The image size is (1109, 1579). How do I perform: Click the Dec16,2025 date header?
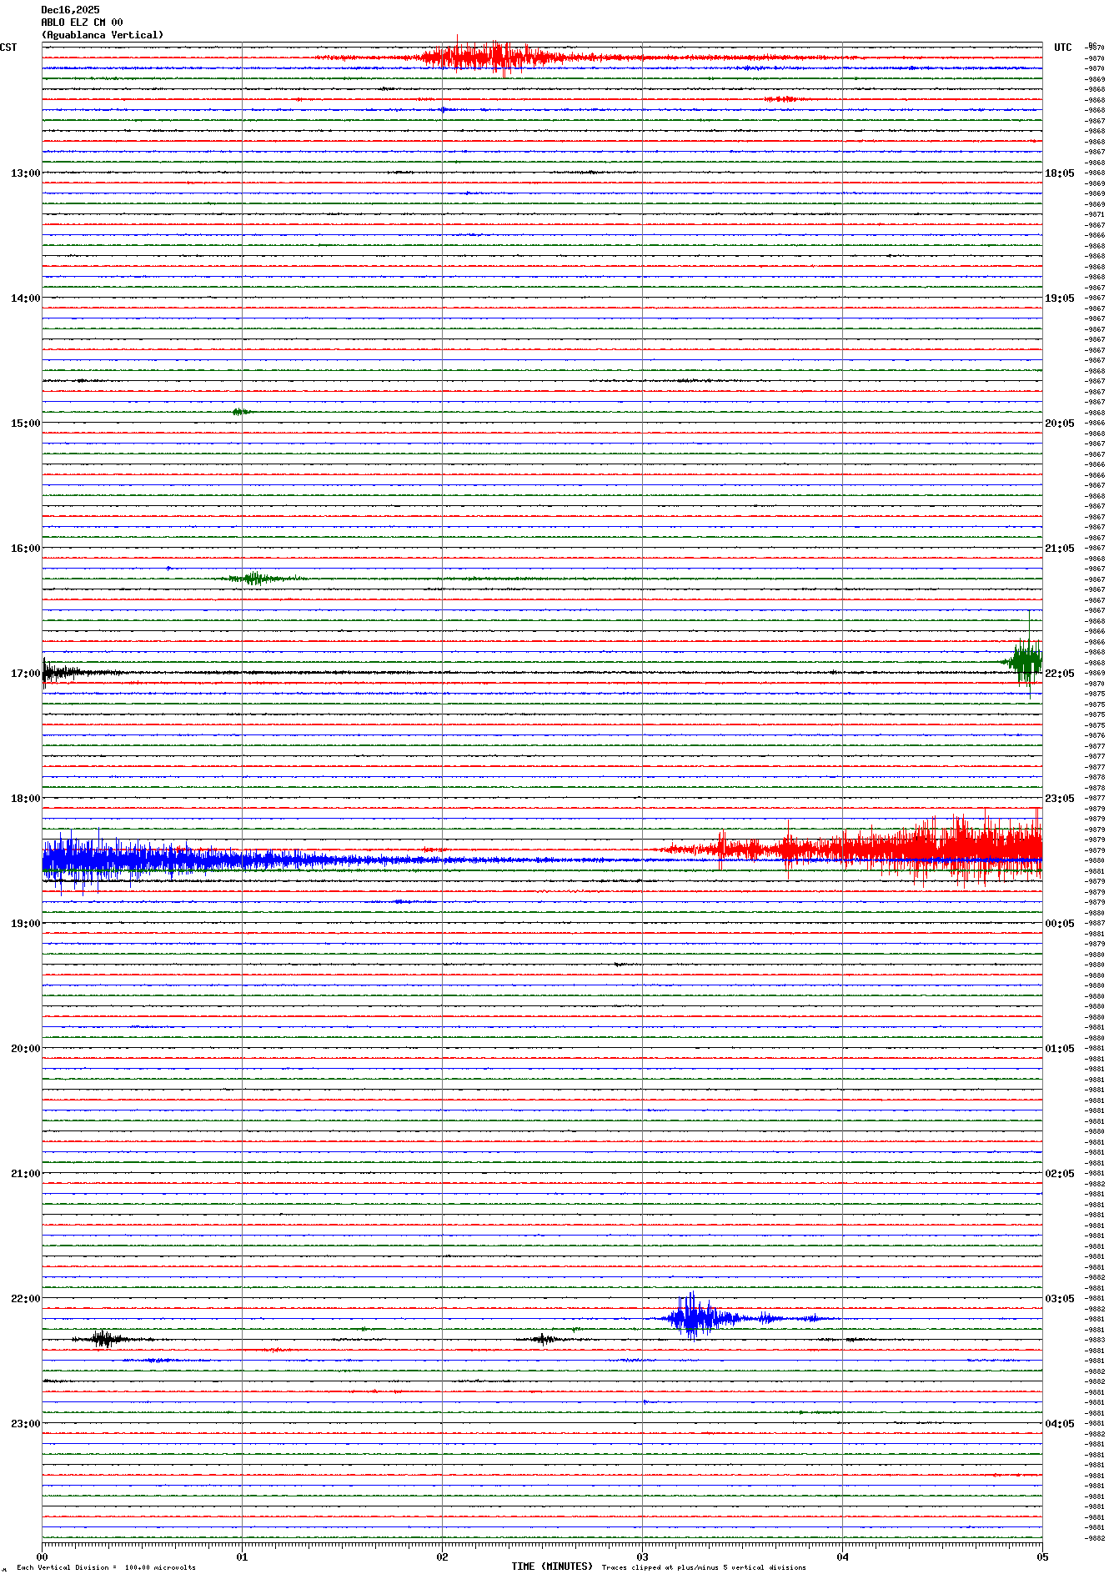70,10
